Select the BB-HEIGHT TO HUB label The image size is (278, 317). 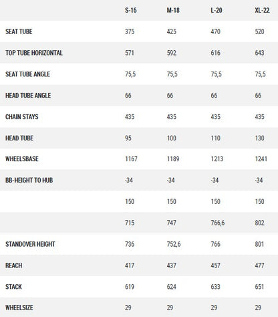pos(29,180)
